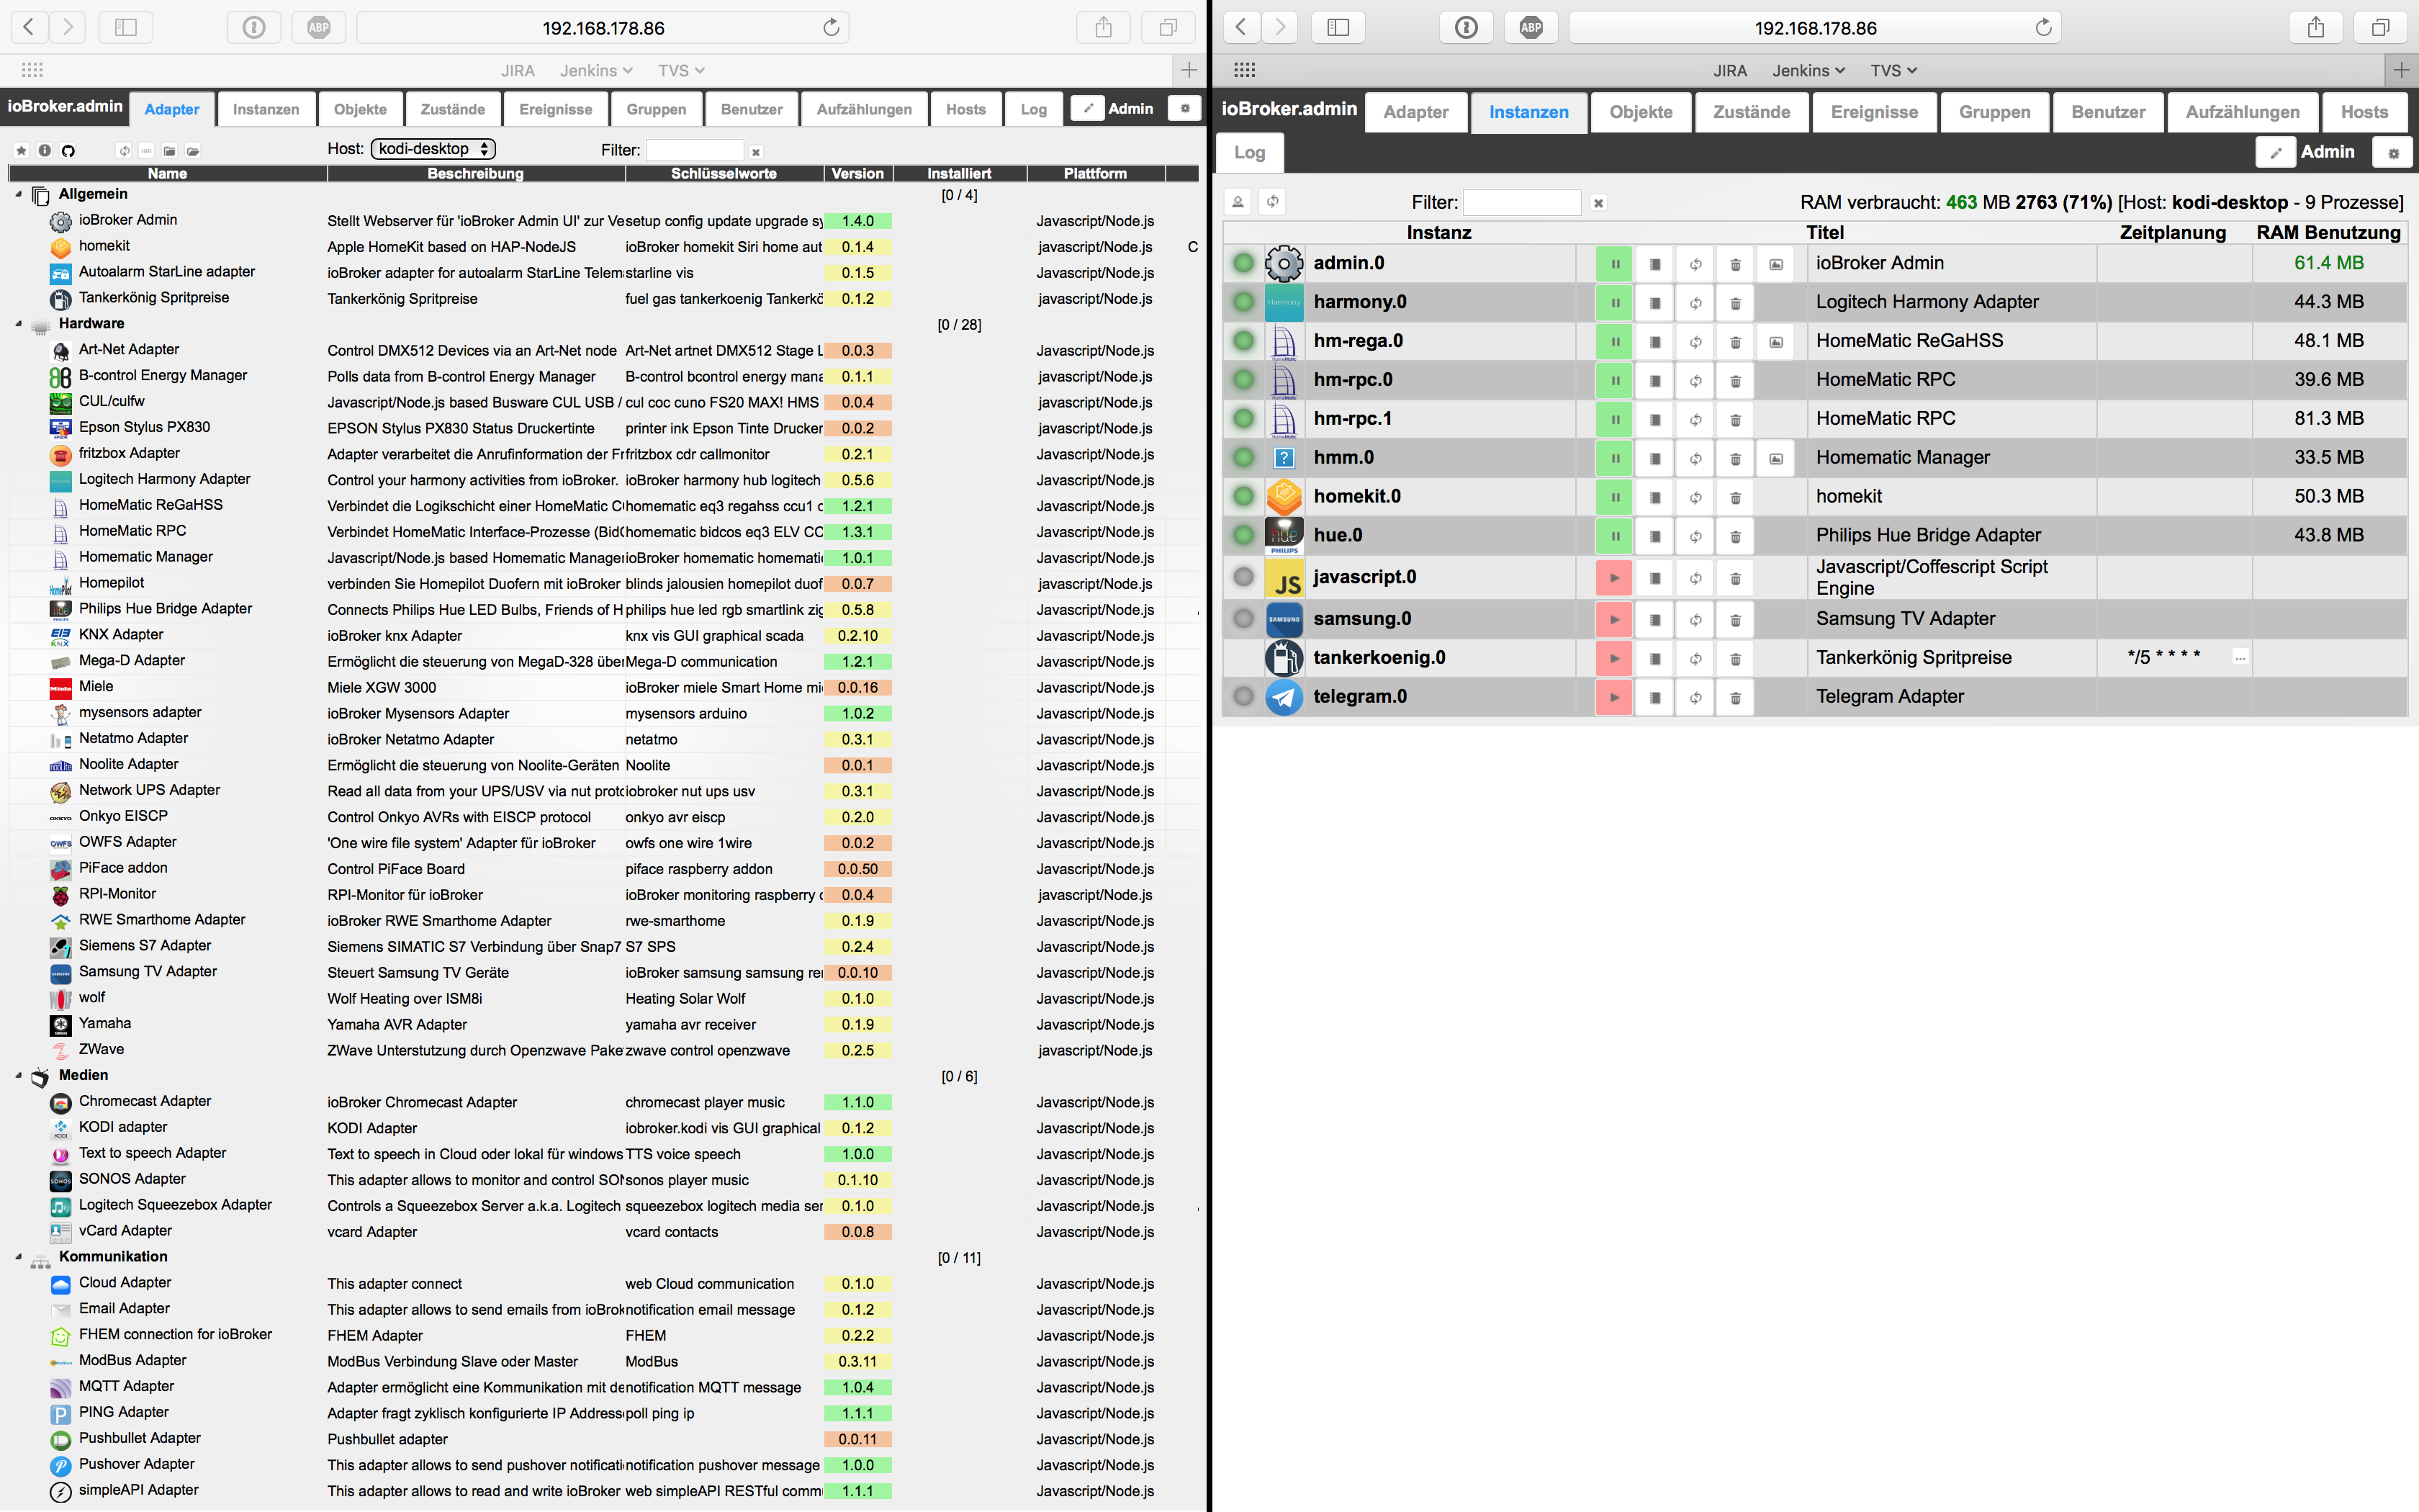Click the refresh icon above the instances list
Screen dimensions: 2419x1512
click(1272, 202)
